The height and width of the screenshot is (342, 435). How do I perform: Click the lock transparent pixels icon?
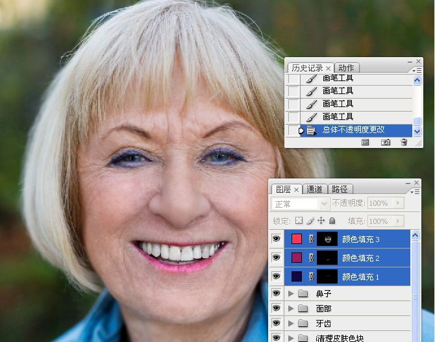click(299, 221)
